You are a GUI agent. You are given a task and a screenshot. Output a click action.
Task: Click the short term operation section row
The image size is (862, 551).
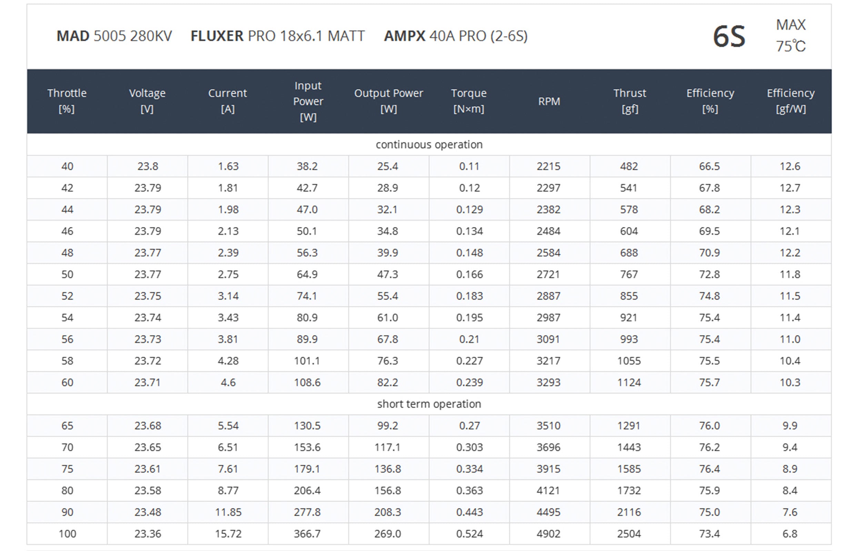click(429, 404)
